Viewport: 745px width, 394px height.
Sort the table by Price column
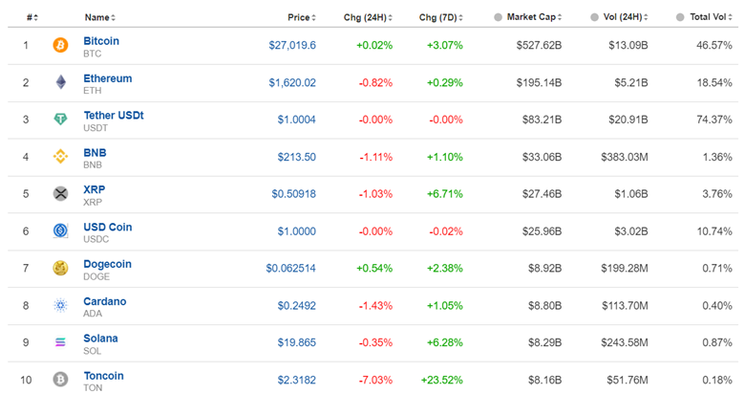302,17
